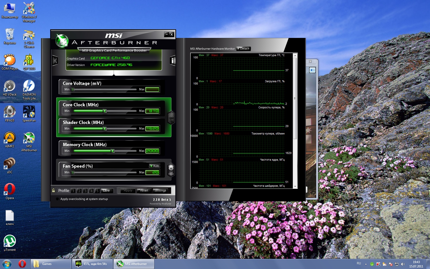
Task: Select profile slot 3
Action: click(x=85, y=191)
